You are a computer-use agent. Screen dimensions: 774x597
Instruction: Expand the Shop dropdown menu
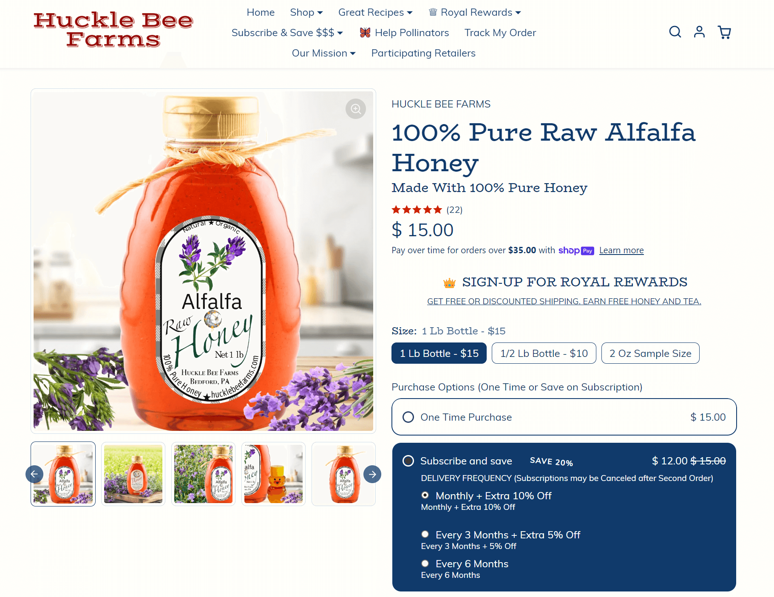[x=306, y=12]
